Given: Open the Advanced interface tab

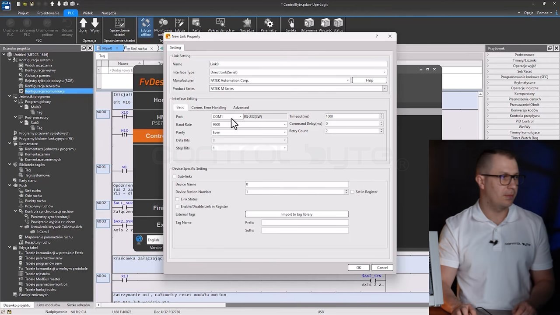Looking at the screenshot, I should 241,107.
